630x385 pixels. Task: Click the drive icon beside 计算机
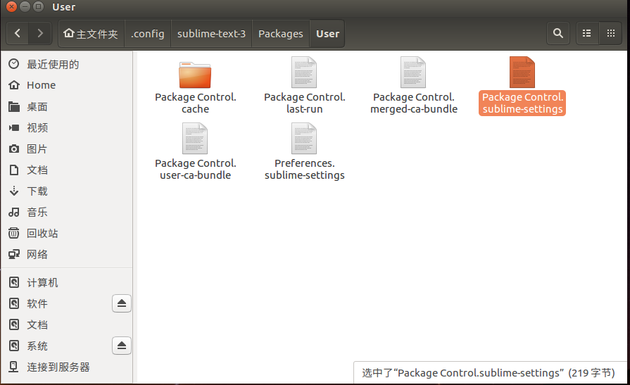coord(14,282)
